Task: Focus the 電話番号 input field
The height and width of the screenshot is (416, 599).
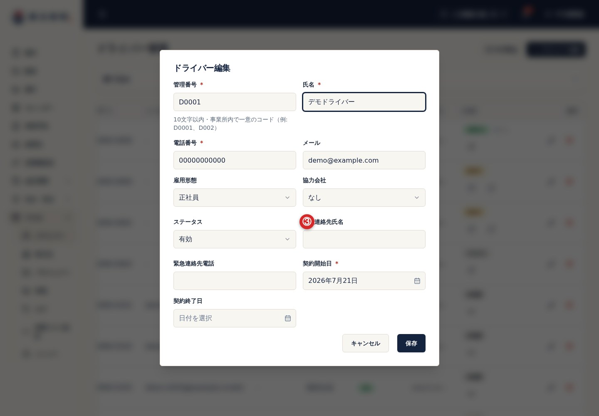Action: point(235,160)
